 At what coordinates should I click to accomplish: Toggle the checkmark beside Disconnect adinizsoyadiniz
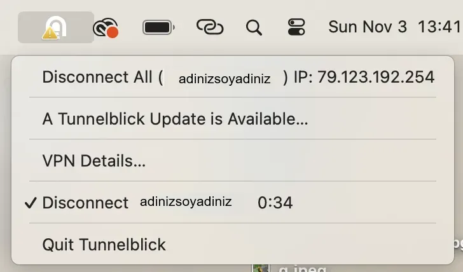(31, 203)
